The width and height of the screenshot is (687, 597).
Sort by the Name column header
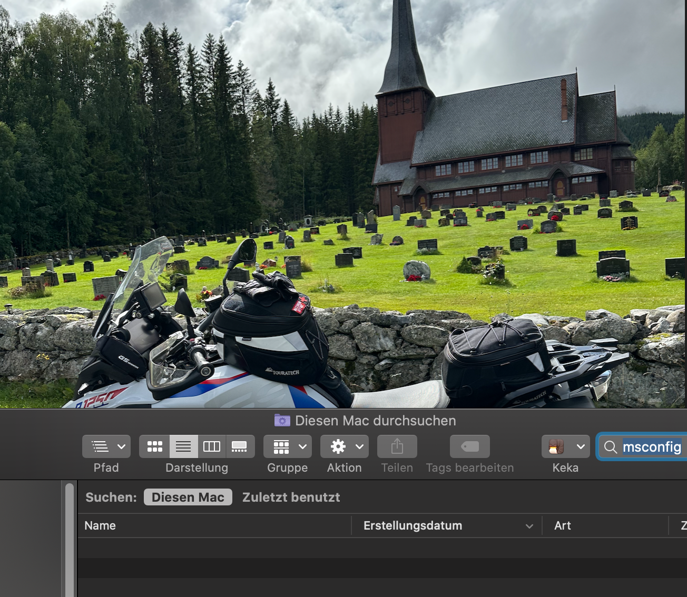(x=100, y=526)
